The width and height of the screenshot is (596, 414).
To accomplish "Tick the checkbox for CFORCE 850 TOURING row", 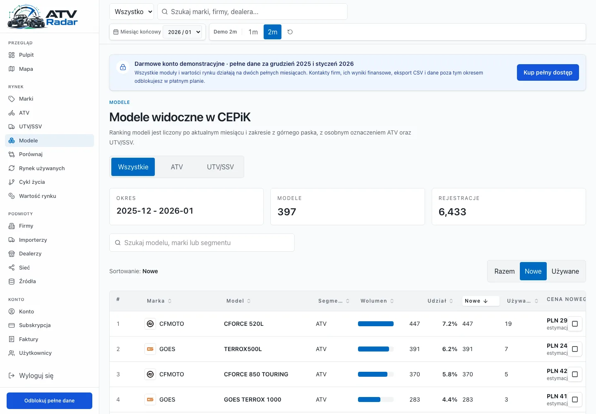I will coord(575,374).
